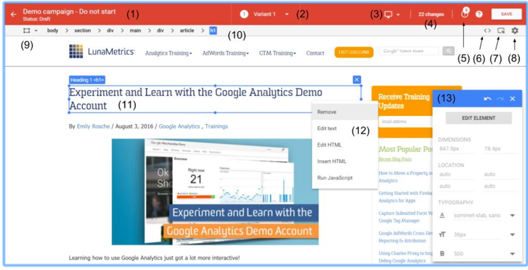Screen dimensions: 528x270
Task: Open the device type selector icon
Action: pyautogui.click(x=391, y=14)
